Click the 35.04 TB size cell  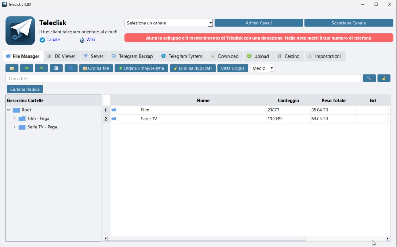tap(333, 110)
